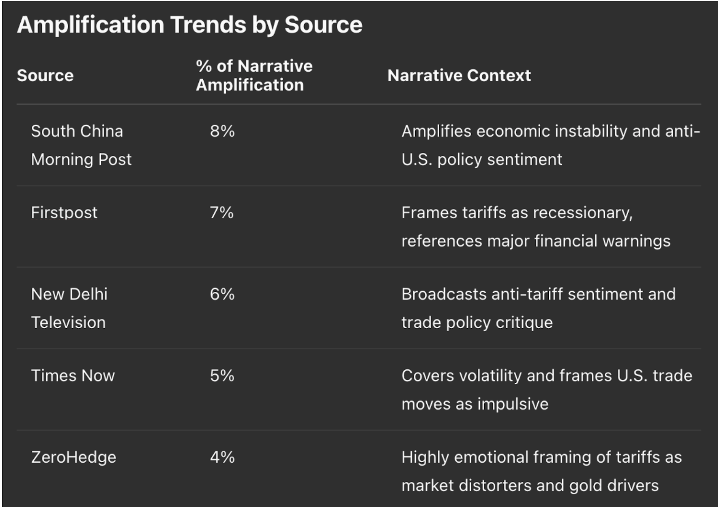The width and height of the screenshot is (718, 507).
Task: Click the '% of Narrative Amplification' column header
Action: pyautogui.click(x=254, y=75)
